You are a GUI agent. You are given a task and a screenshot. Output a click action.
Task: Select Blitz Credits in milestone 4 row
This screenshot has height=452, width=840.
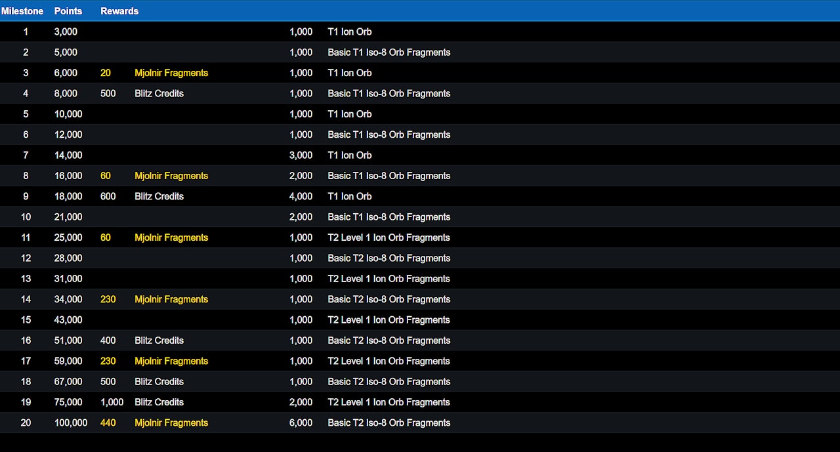click(x=159, y=93)
